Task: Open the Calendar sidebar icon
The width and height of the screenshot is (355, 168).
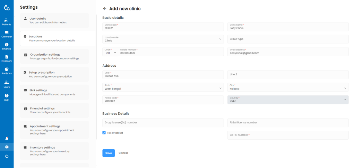Action: (x=7, y=34)
